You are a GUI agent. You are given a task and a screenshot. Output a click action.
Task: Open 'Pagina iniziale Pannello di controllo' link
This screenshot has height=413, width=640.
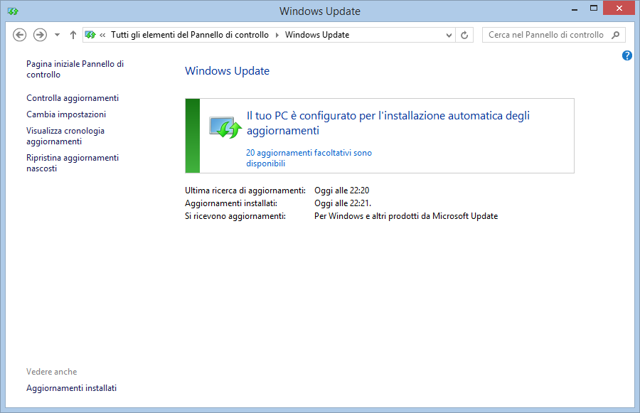[75, 70]
